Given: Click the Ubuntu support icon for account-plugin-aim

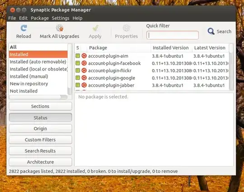Looking at the screenshot, I should click(x=84, y=56).
